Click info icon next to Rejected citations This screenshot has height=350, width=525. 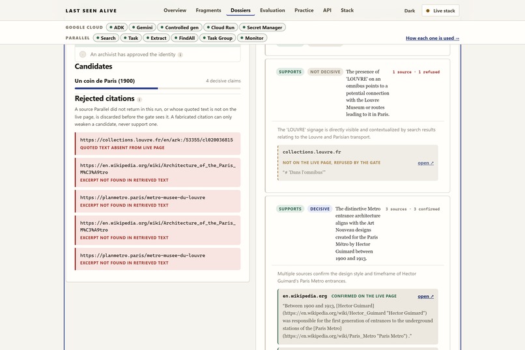139,100
